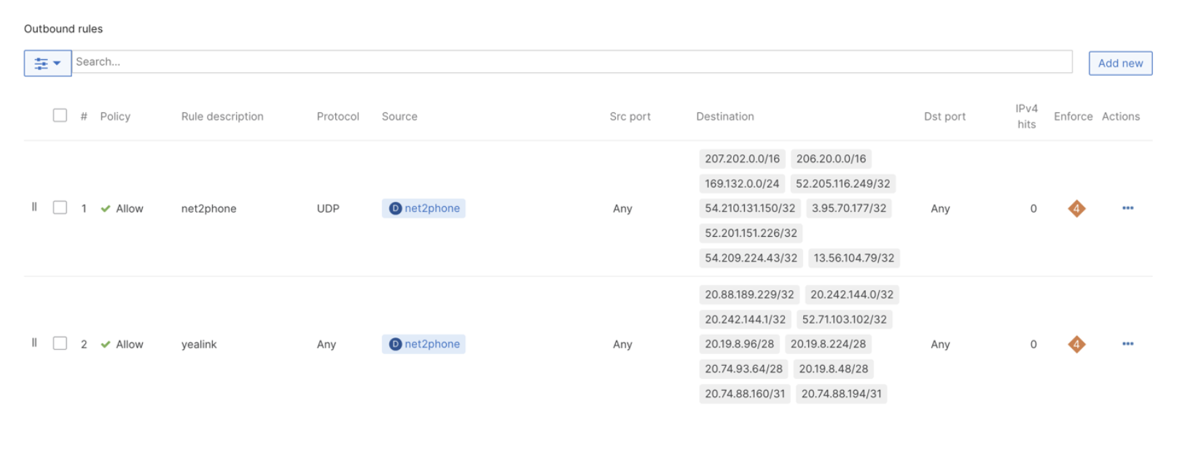Click the green Allow checkmark on rule 2
The width and height of the screenshot is (1185, 462).
point(106,344)
